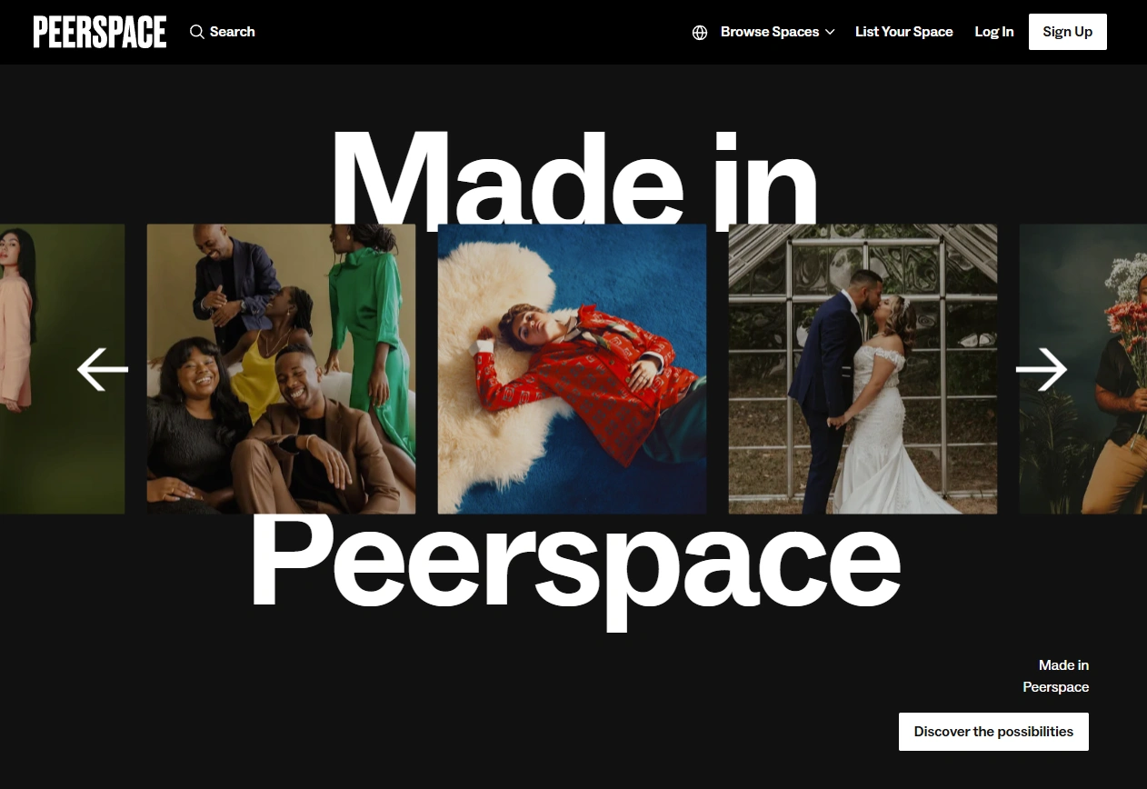Viewport: 1147px width, 789px height.
Task: Open the photo of person holding flowers
Action: point(1083,369)
